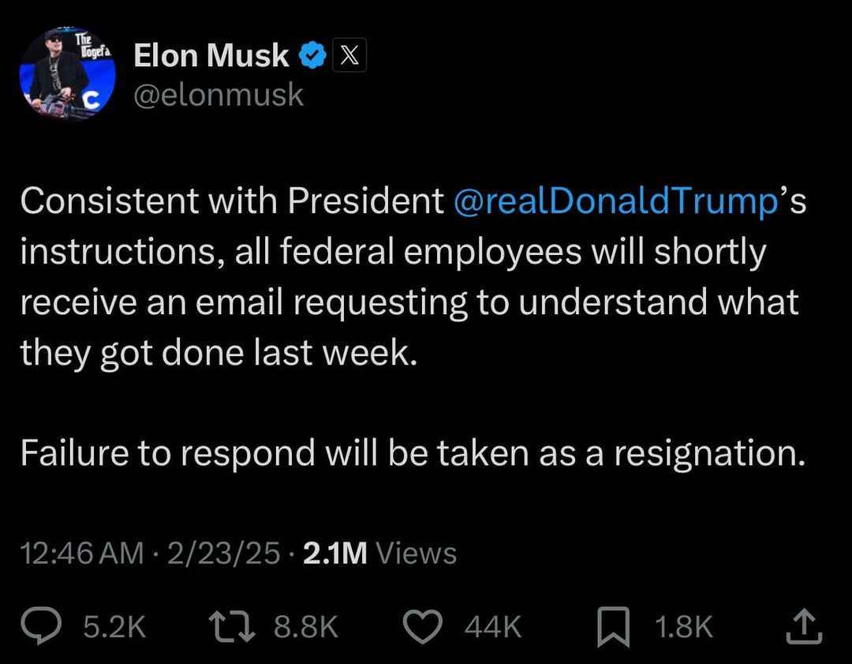Click the Elon Musk display name
852x664 pixels.
211,55
